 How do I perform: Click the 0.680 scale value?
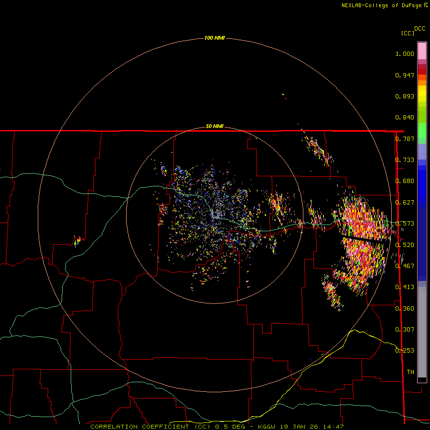click(x=405, y=181)
